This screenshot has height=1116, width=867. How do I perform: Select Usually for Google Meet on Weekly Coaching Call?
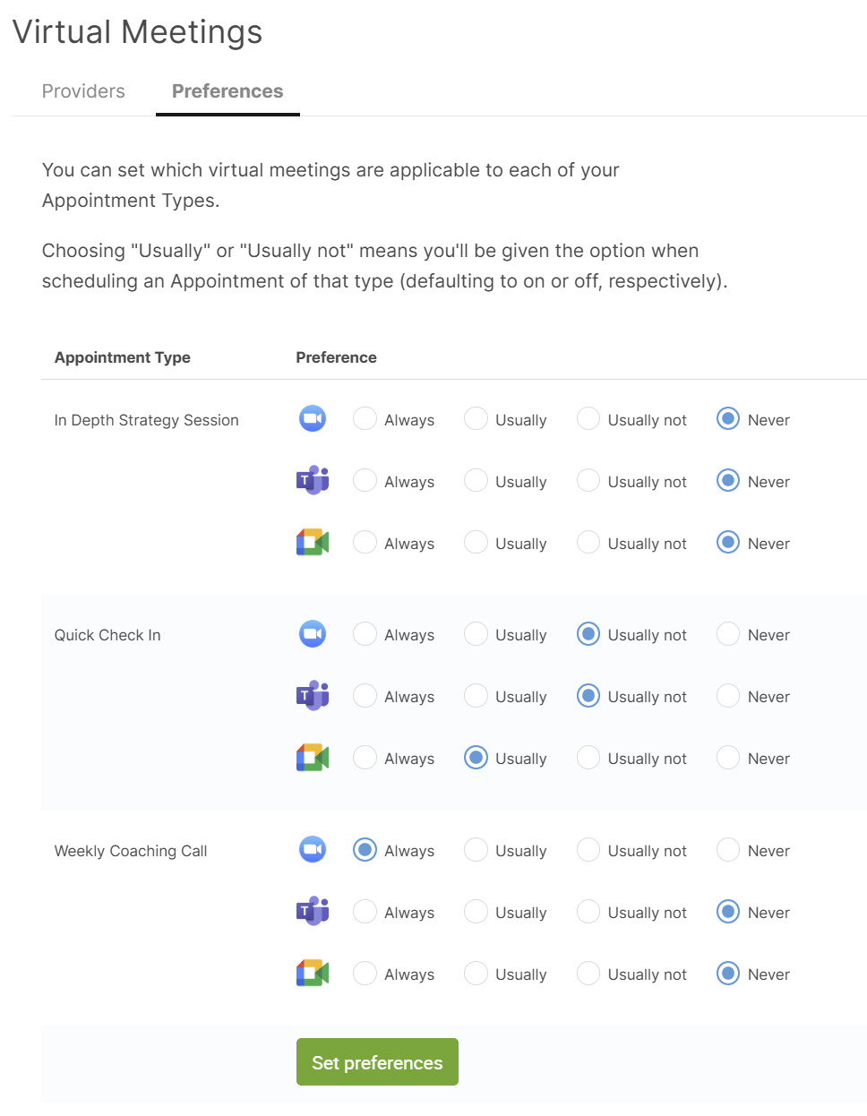pos(476,973)
